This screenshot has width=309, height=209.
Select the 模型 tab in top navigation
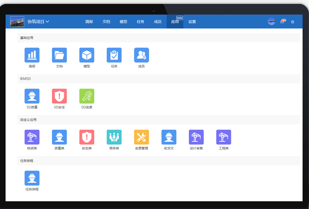pos(123,21)
